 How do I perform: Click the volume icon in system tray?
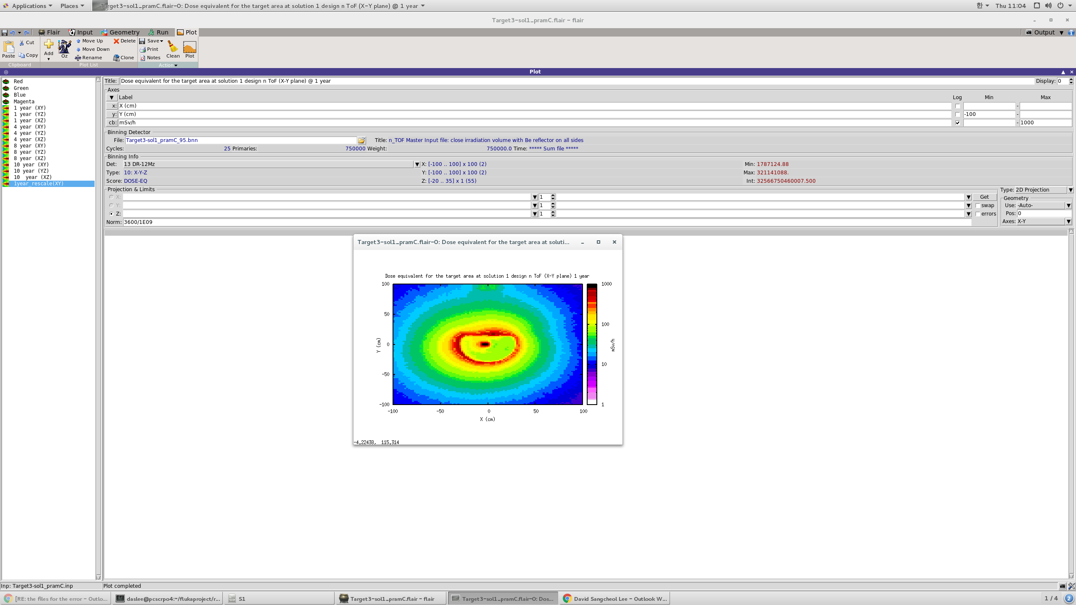(x=1048, y=5)
